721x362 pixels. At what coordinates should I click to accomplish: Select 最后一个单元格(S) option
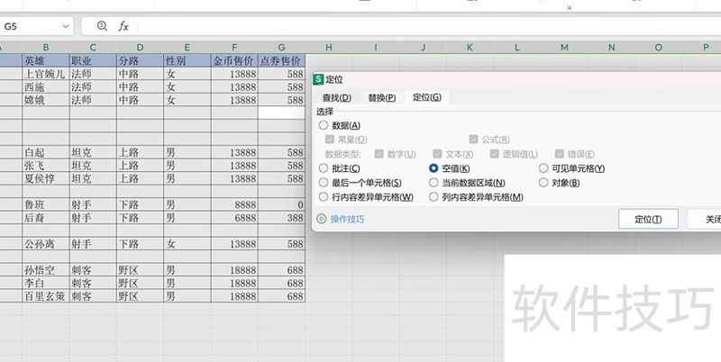click(324, 183)
